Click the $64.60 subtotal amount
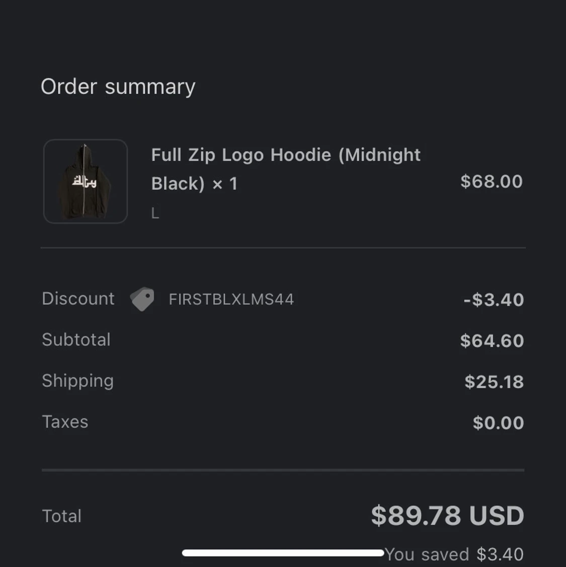This screenshot has width=566, height=567. [x=492, y=341]
